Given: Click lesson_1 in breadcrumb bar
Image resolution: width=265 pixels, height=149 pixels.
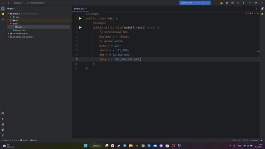Looking at the screenshot, I should coord(7,140).
